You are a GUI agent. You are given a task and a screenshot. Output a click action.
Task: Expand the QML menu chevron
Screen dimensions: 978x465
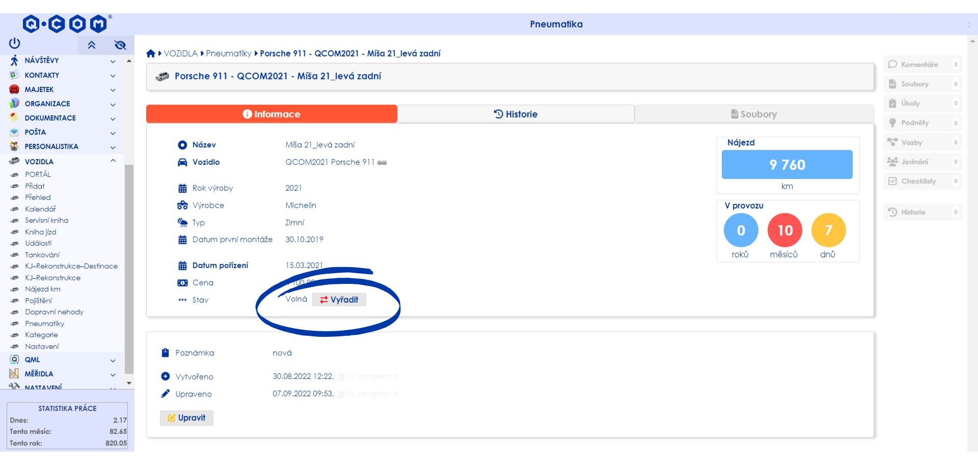pyautogui.click(x=113, y=360)
